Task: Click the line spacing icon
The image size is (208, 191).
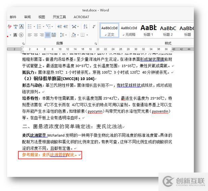Action: (x=62, y=35)
